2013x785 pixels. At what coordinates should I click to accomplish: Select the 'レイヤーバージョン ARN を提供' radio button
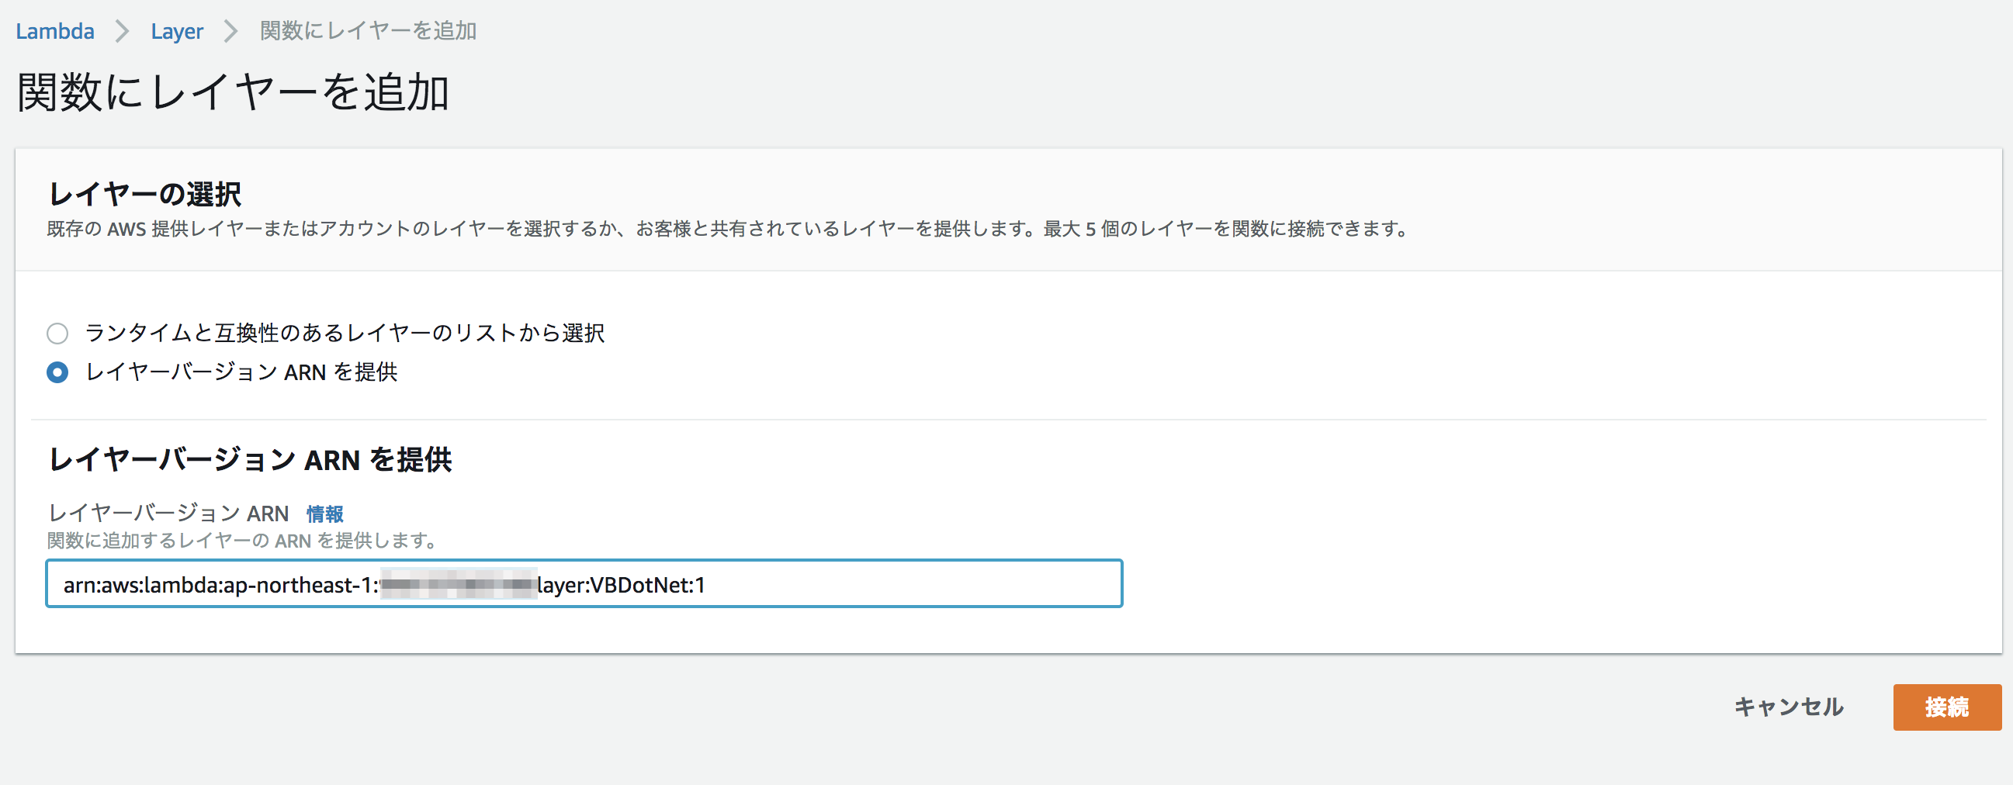[x=57, y=372]
